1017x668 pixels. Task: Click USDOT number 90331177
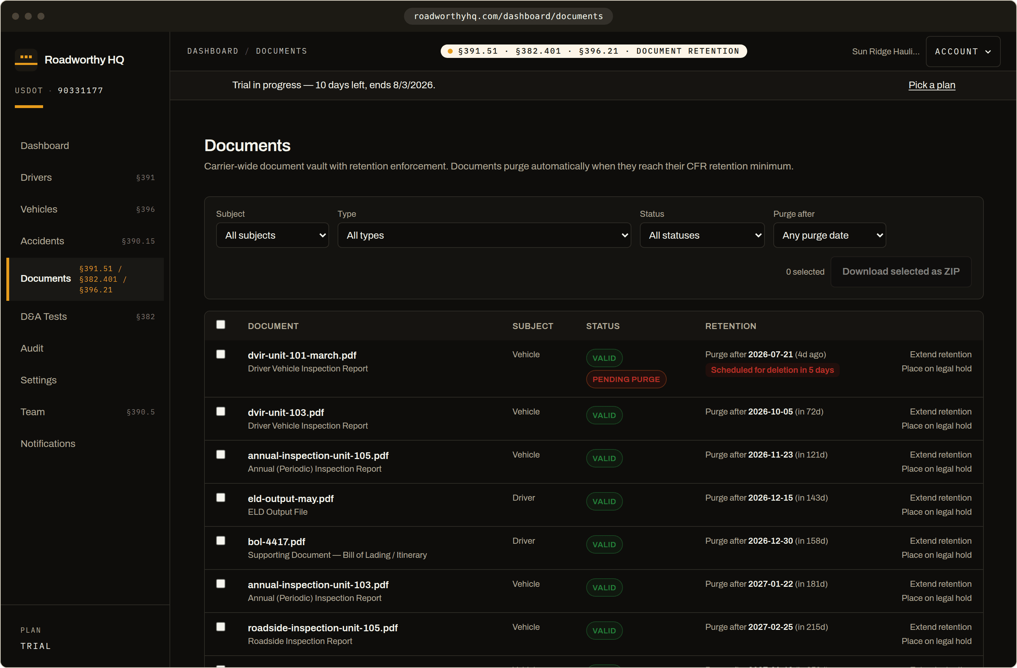(x=80, y=90)
